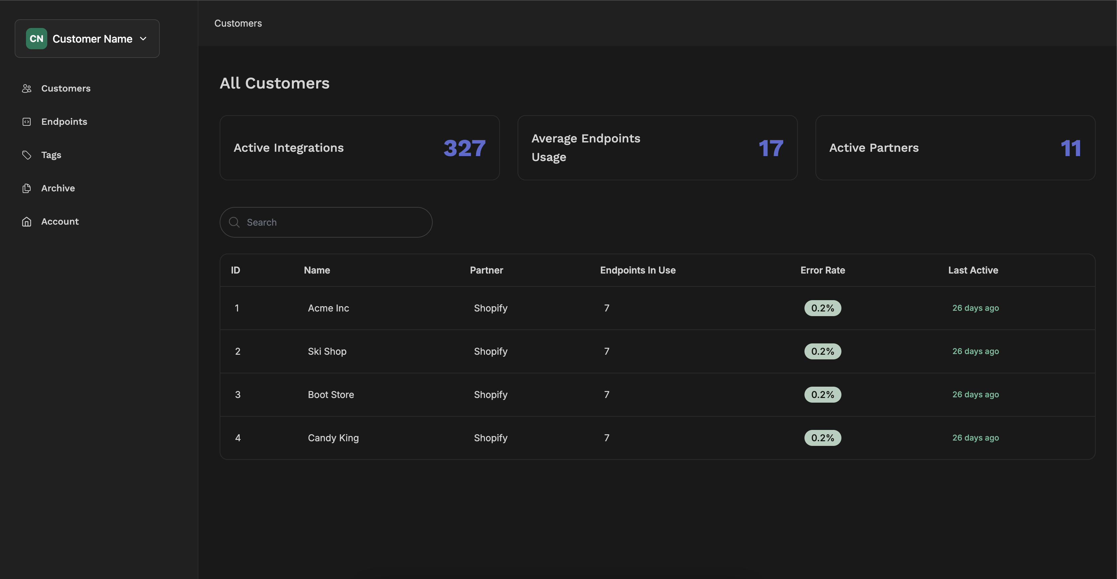Click the Tags label icon in sidebar

[26, 155]
